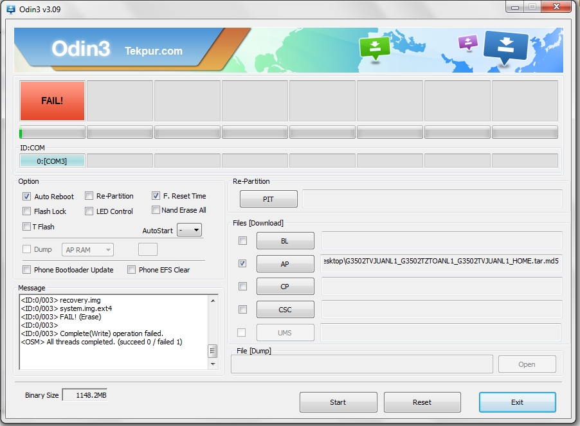The image size is (580, 426).
Task: Click the CP file path field
Action: click(442, 287)
